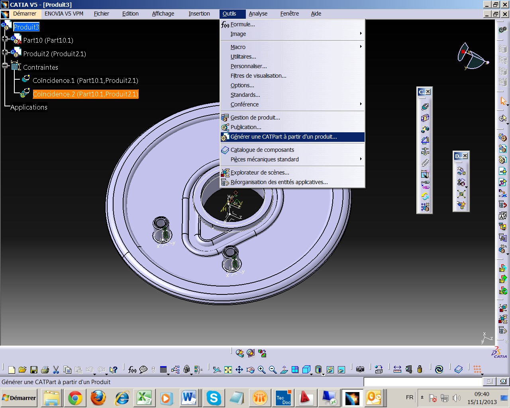The height and width of the screenshot is (408, 510).
Task: Click the Save floppy disk icon
Action: [x=34, y=370]
